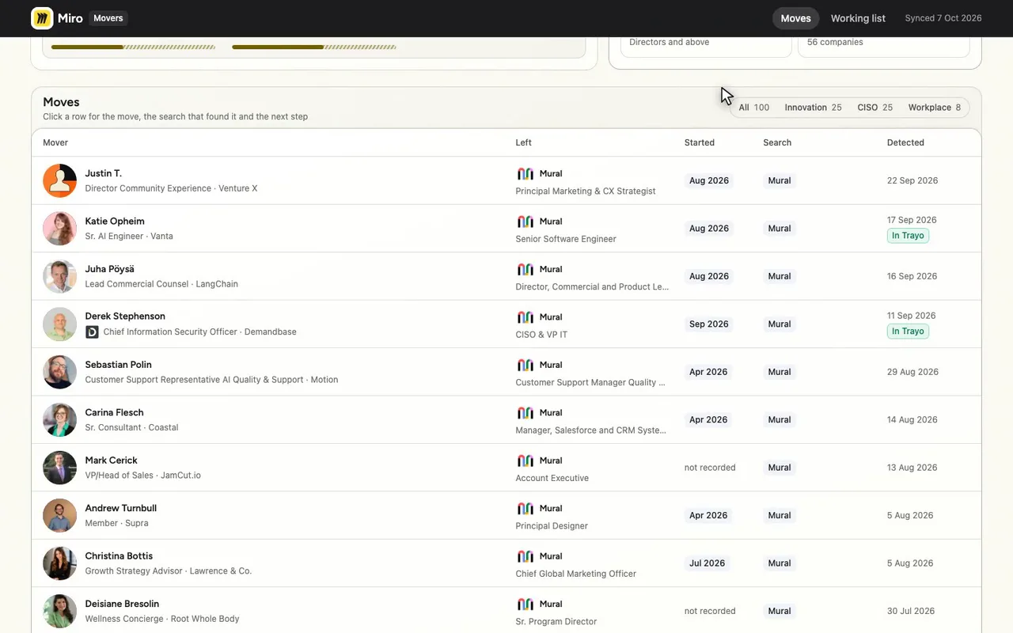Click Mural logo in Juha Pöysä row

click(x=525, y=269)
